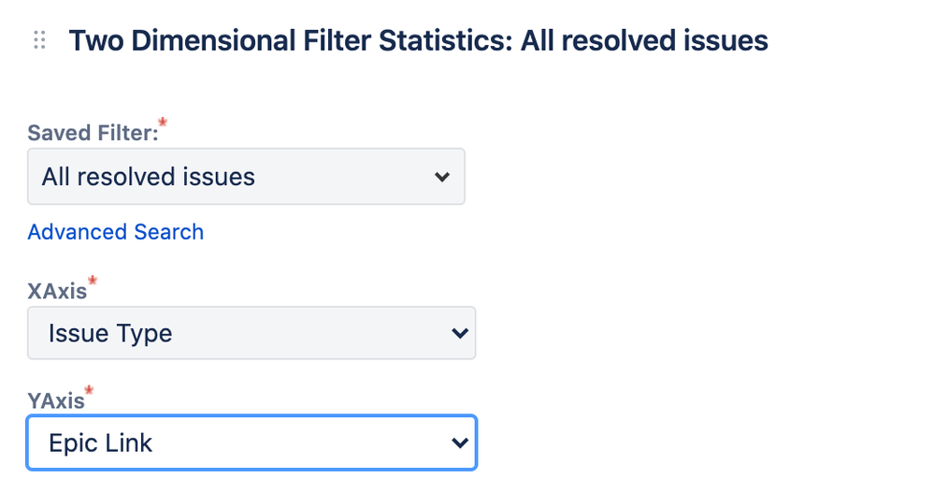The width and height of the screenshot is (933, 493).
Task: Select the 'All resolved issues' text in filter box
Action: 148,177
